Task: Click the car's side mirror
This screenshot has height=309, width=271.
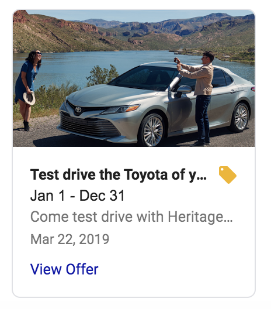Action: pos(184,90)
